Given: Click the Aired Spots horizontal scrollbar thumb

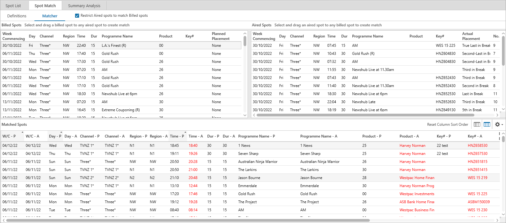Looking at the screenshot, I should coord(365,115).
